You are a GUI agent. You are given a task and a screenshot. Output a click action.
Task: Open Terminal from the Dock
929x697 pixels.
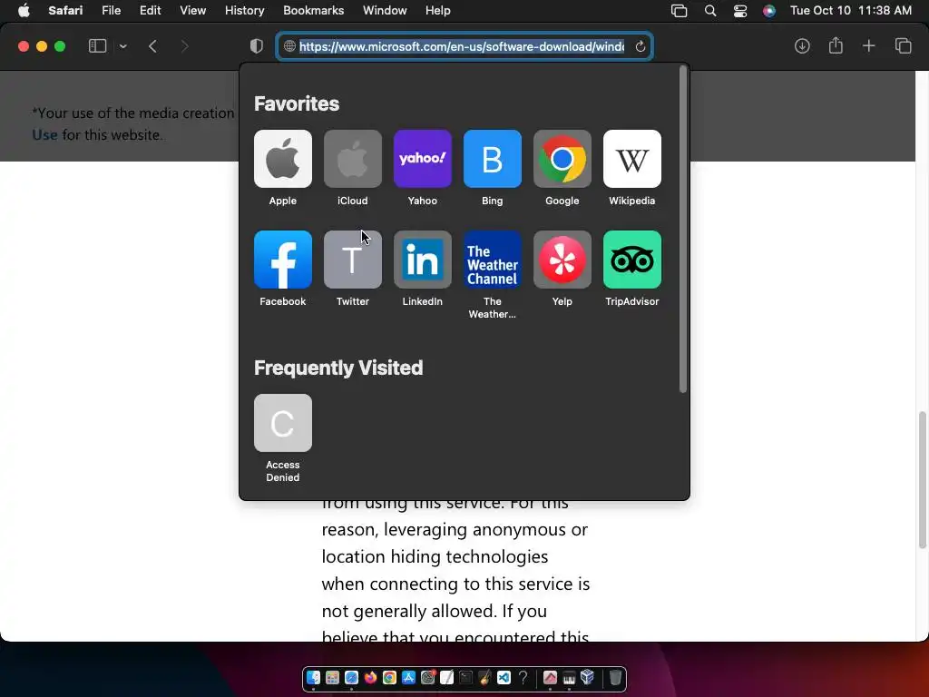coord(465,677)
